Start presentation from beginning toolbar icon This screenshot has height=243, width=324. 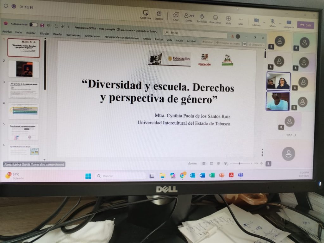[x=62, y=26]
